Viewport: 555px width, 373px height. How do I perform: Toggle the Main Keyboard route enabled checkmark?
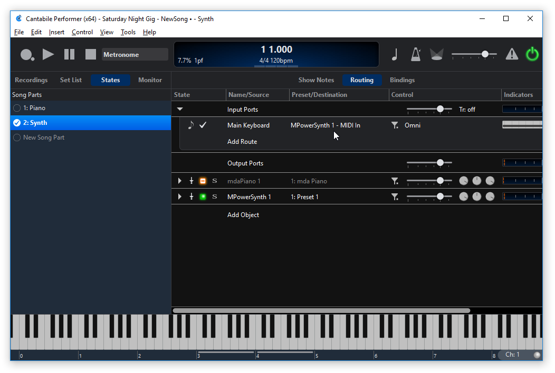point(203,125)
